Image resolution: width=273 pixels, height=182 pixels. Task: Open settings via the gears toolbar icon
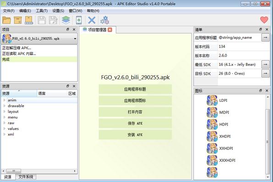[104, 20]
